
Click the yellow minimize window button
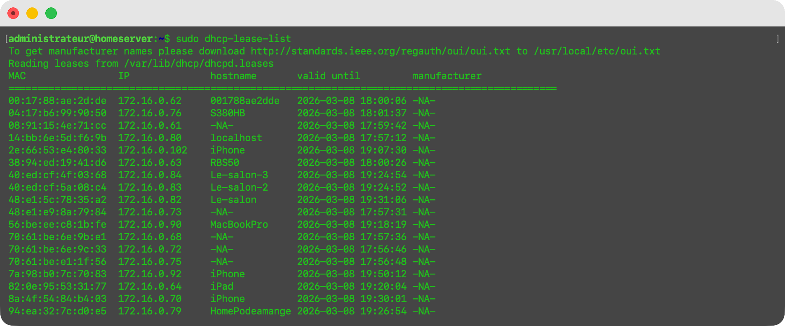tap(32, 13)
